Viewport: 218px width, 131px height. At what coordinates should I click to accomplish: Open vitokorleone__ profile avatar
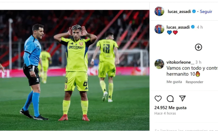159,64
